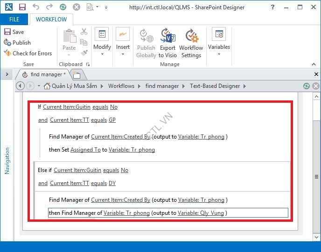The image size is (321, 252).
Task: Click the stop icon in breadcrumb bar
Action: pos(316,86)
